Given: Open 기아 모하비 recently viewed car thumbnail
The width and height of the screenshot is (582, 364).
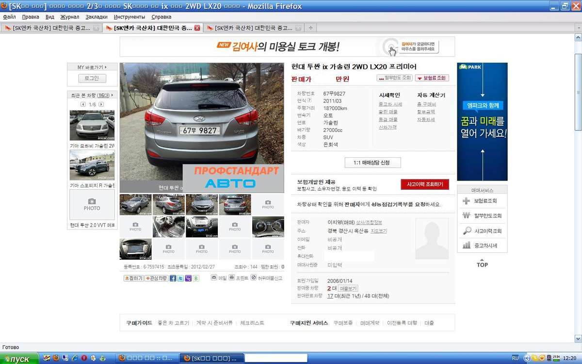Looking at the screenshot, I should pyautogui.click(x=92, y=125).
